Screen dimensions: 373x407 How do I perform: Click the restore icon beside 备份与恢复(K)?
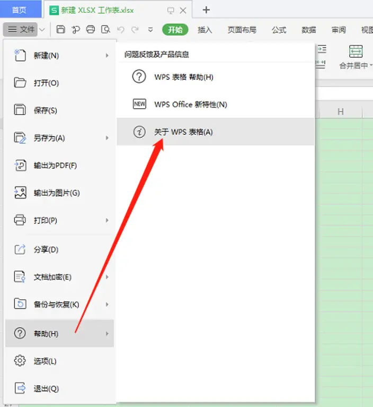click(20, 304)
